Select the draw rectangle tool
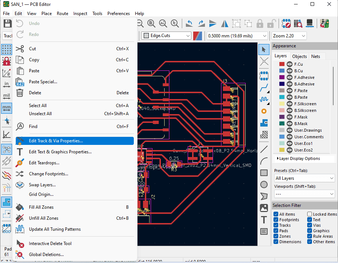Image resolution: width=338 pixels, height=263 pixels. [264, 173]
